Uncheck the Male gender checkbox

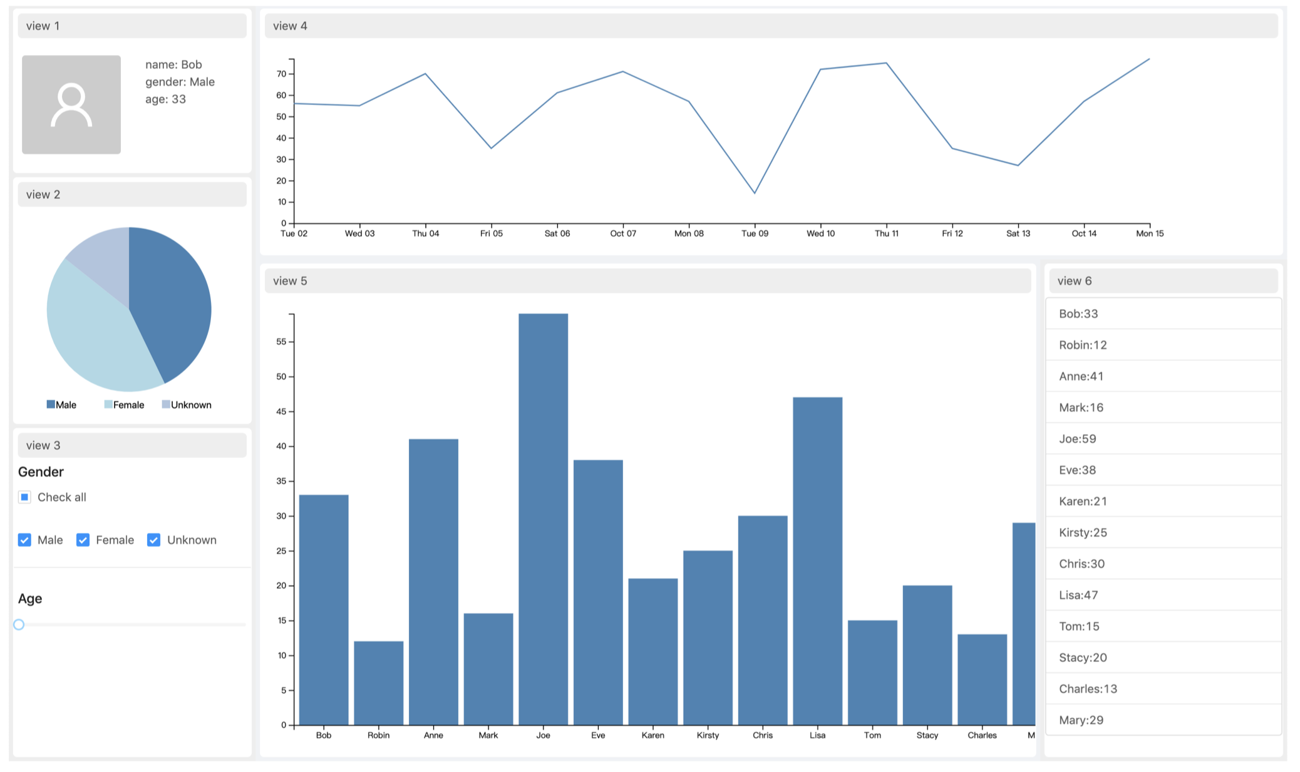(25, 539)
